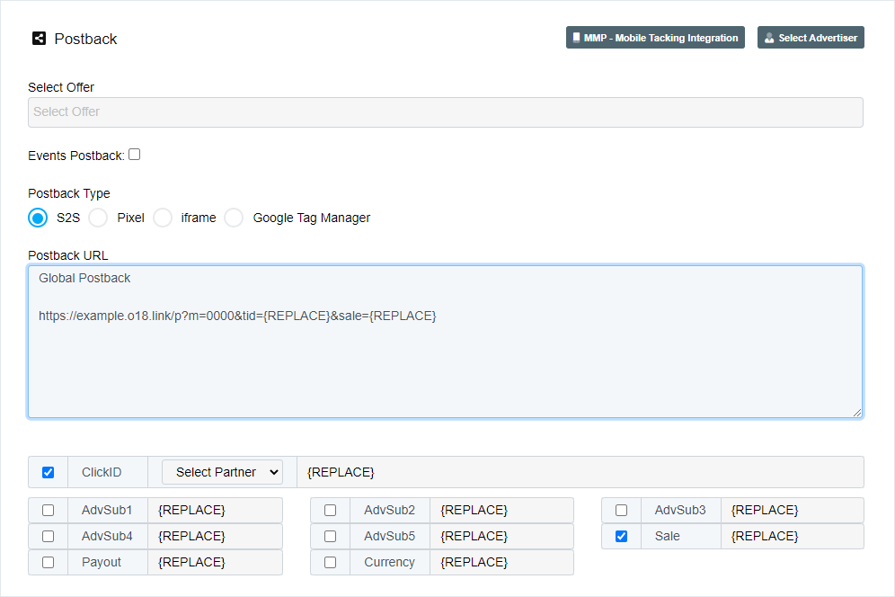Open the Select Offer field
The image size is (895, 597).
(445, 112)
